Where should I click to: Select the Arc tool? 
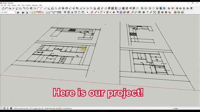(x=102, y=12)
